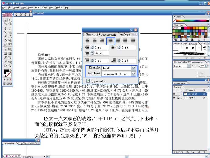Switch to the Stroke tab
This screenshot has height=158, width=210.
click(177, 62)
